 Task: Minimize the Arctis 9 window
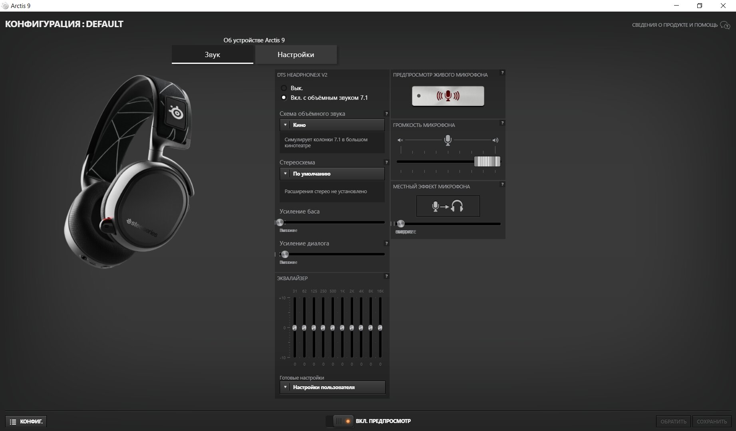pyautogui.click(x=676, y=6)
